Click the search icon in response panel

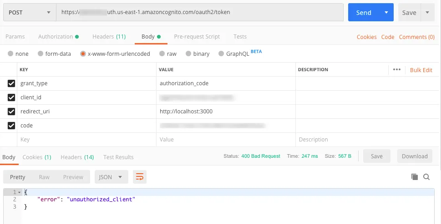coord(426,177)
